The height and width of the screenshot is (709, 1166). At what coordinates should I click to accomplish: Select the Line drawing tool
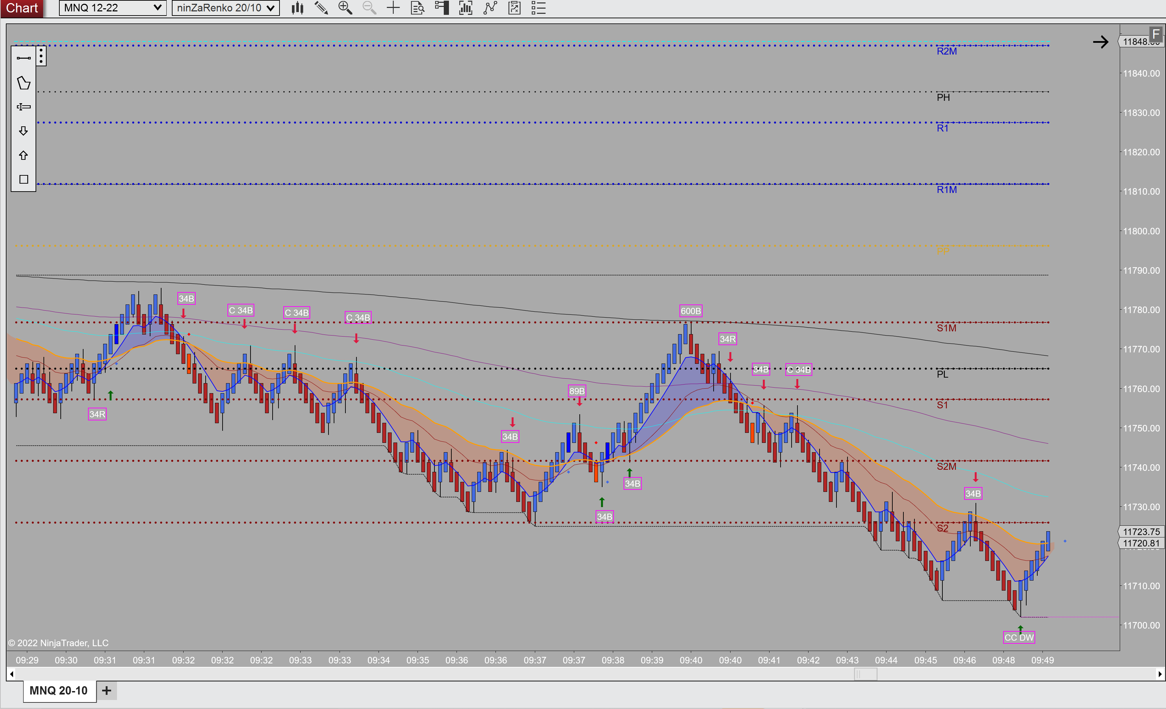click(x=24, y=58)
